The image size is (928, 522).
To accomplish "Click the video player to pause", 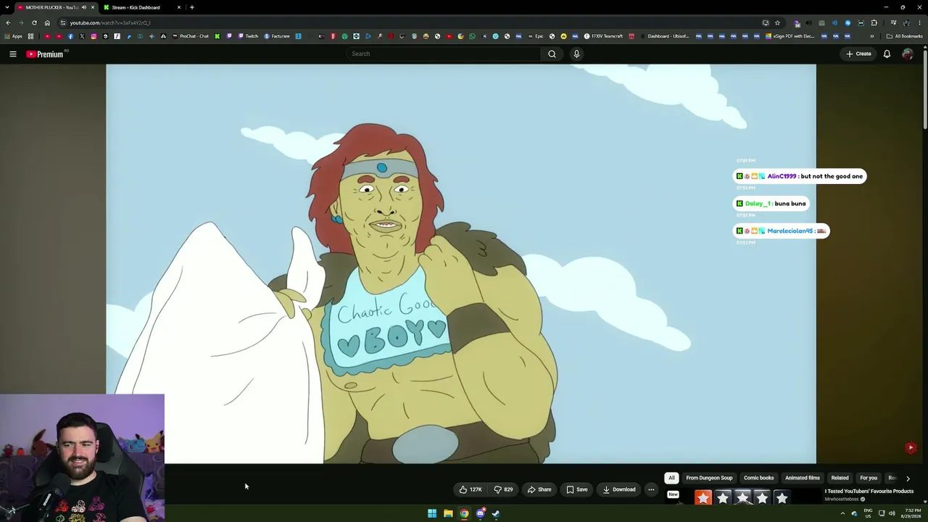I will 461,264.
